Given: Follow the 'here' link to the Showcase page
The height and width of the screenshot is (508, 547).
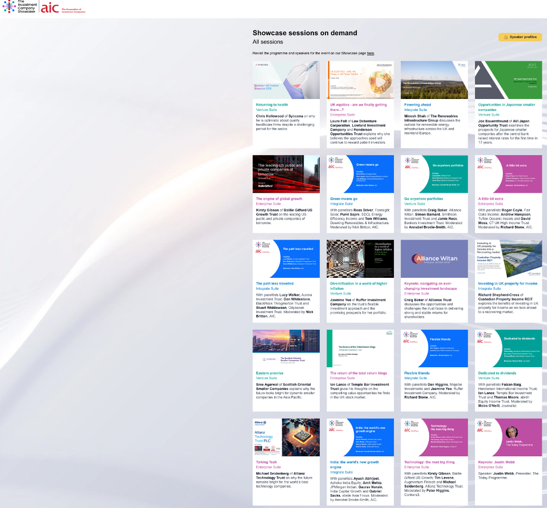Looking at the screenshot, I should point(371,54).
